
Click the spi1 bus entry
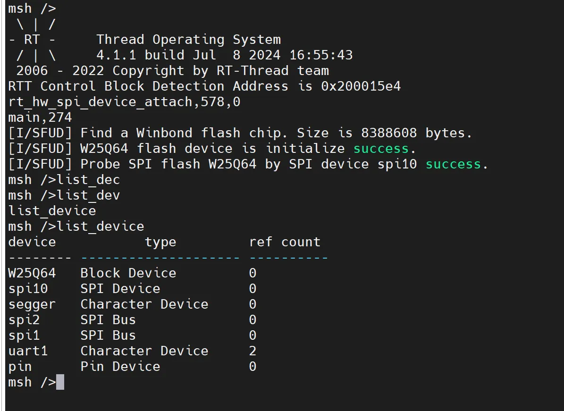tap(24, 336)
